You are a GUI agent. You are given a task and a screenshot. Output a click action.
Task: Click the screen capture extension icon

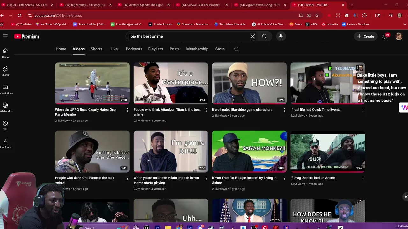pos(338,15)
